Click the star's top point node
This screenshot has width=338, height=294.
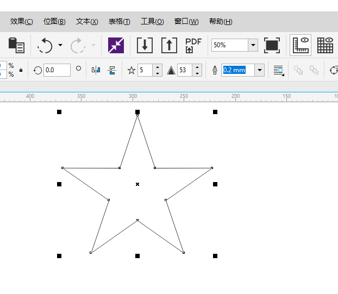137,115
